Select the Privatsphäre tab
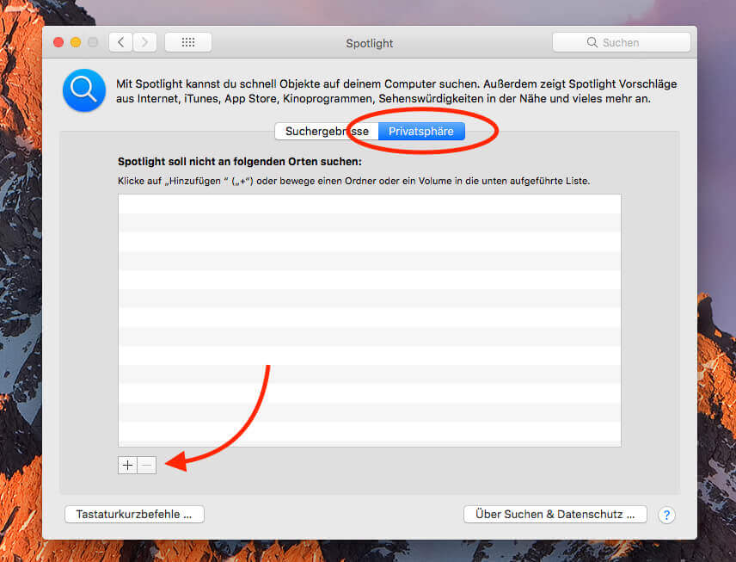Screen dimensions: 736x562 tap(421, 131)
